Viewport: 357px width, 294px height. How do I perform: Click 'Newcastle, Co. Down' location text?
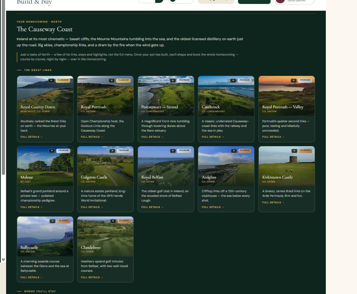35,112
